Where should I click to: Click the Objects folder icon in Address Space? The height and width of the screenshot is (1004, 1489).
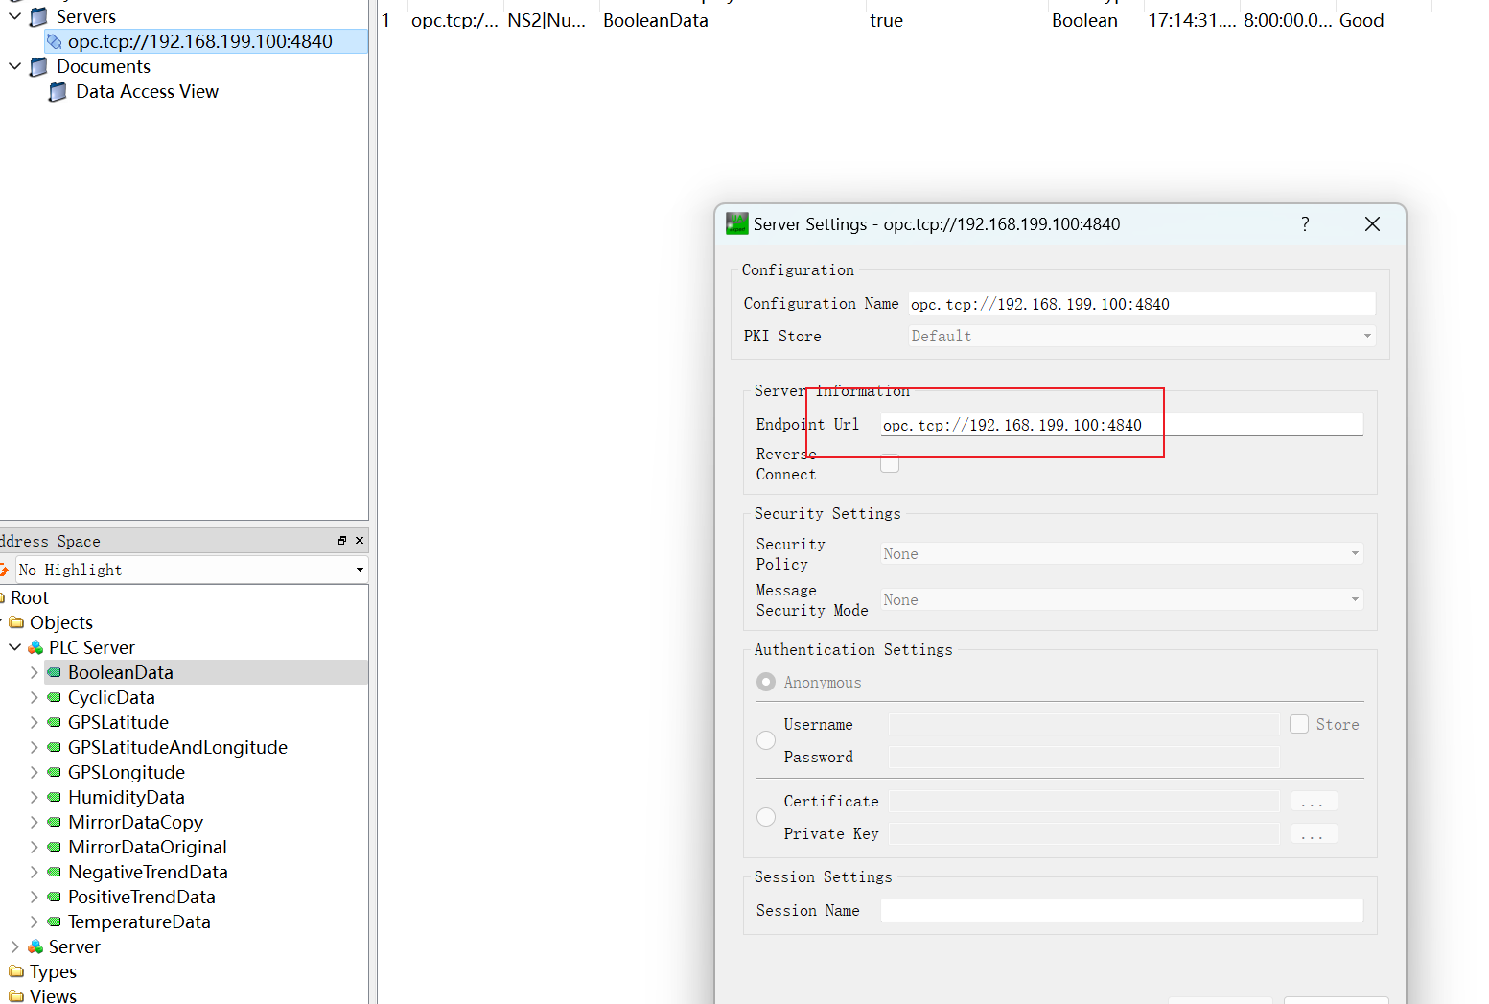point(17,622)
